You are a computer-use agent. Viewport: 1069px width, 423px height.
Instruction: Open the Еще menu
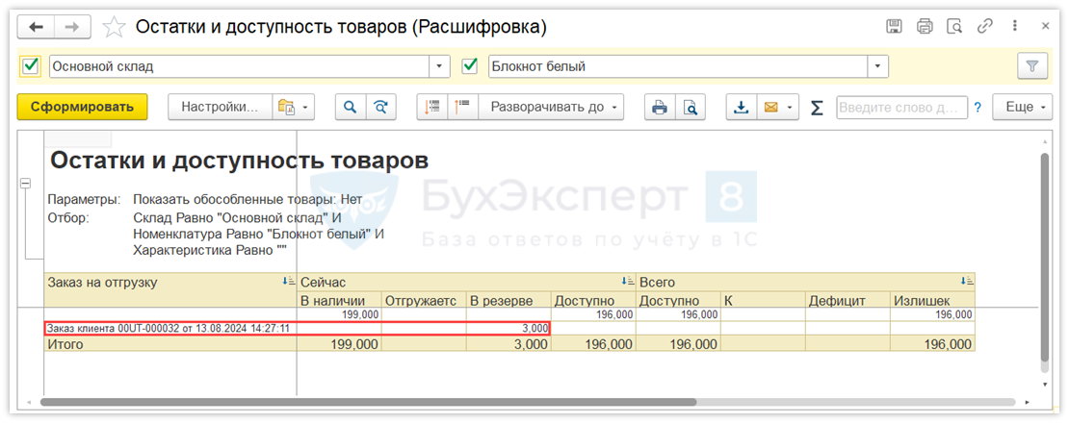tap(1025, 108)
